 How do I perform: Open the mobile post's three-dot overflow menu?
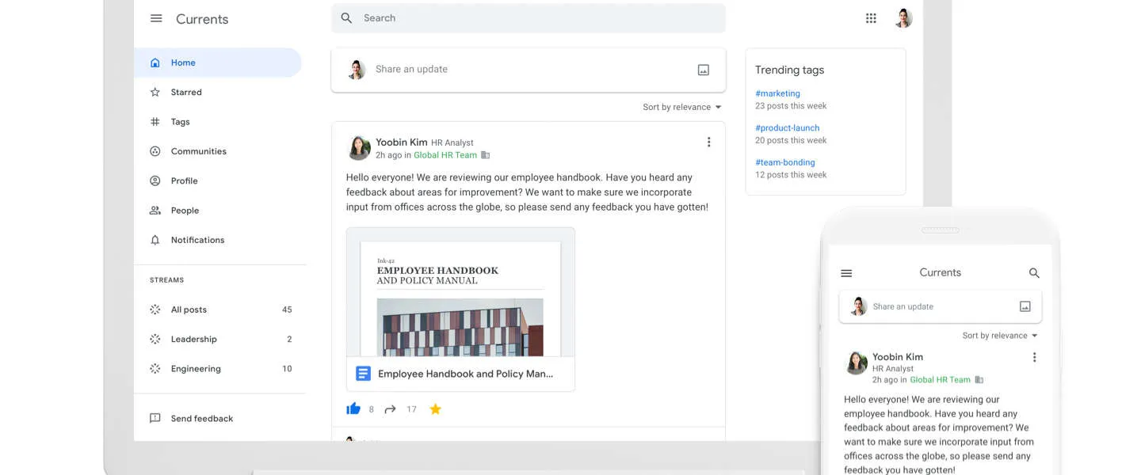(1034, 358)
